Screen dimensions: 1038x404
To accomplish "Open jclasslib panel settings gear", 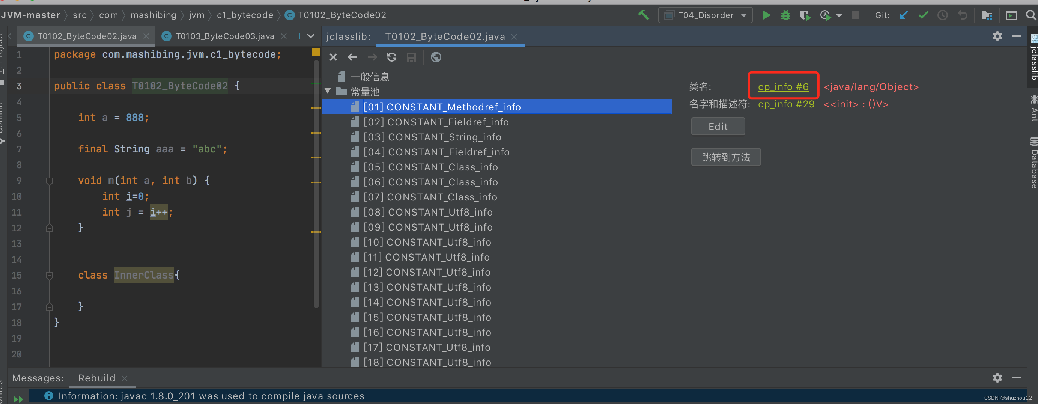I will (x=997, y=36).
